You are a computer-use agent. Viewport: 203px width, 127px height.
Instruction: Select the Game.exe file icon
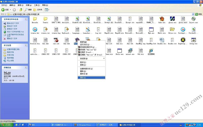[162, 19]
